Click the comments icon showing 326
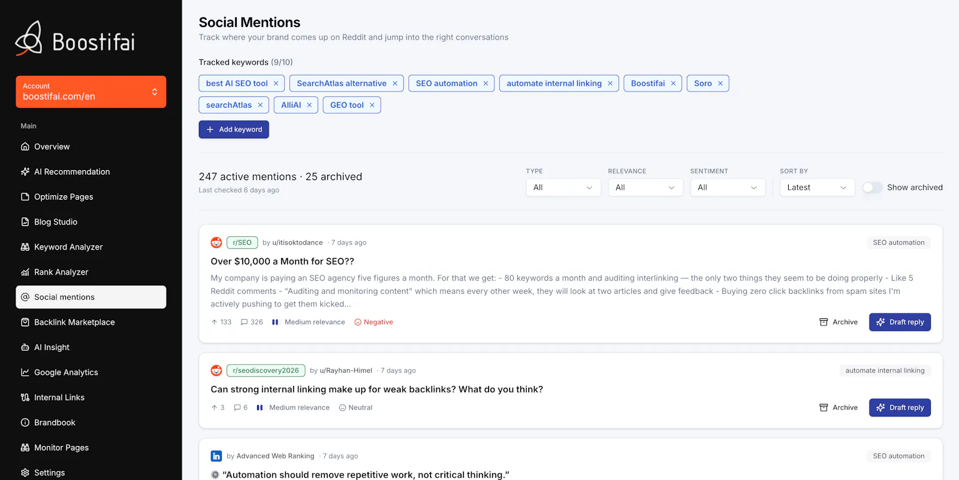This screenshot has height=480, width=959. click(244, 322)
